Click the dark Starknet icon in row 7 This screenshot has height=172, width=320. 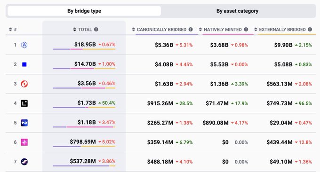(24, 162)
